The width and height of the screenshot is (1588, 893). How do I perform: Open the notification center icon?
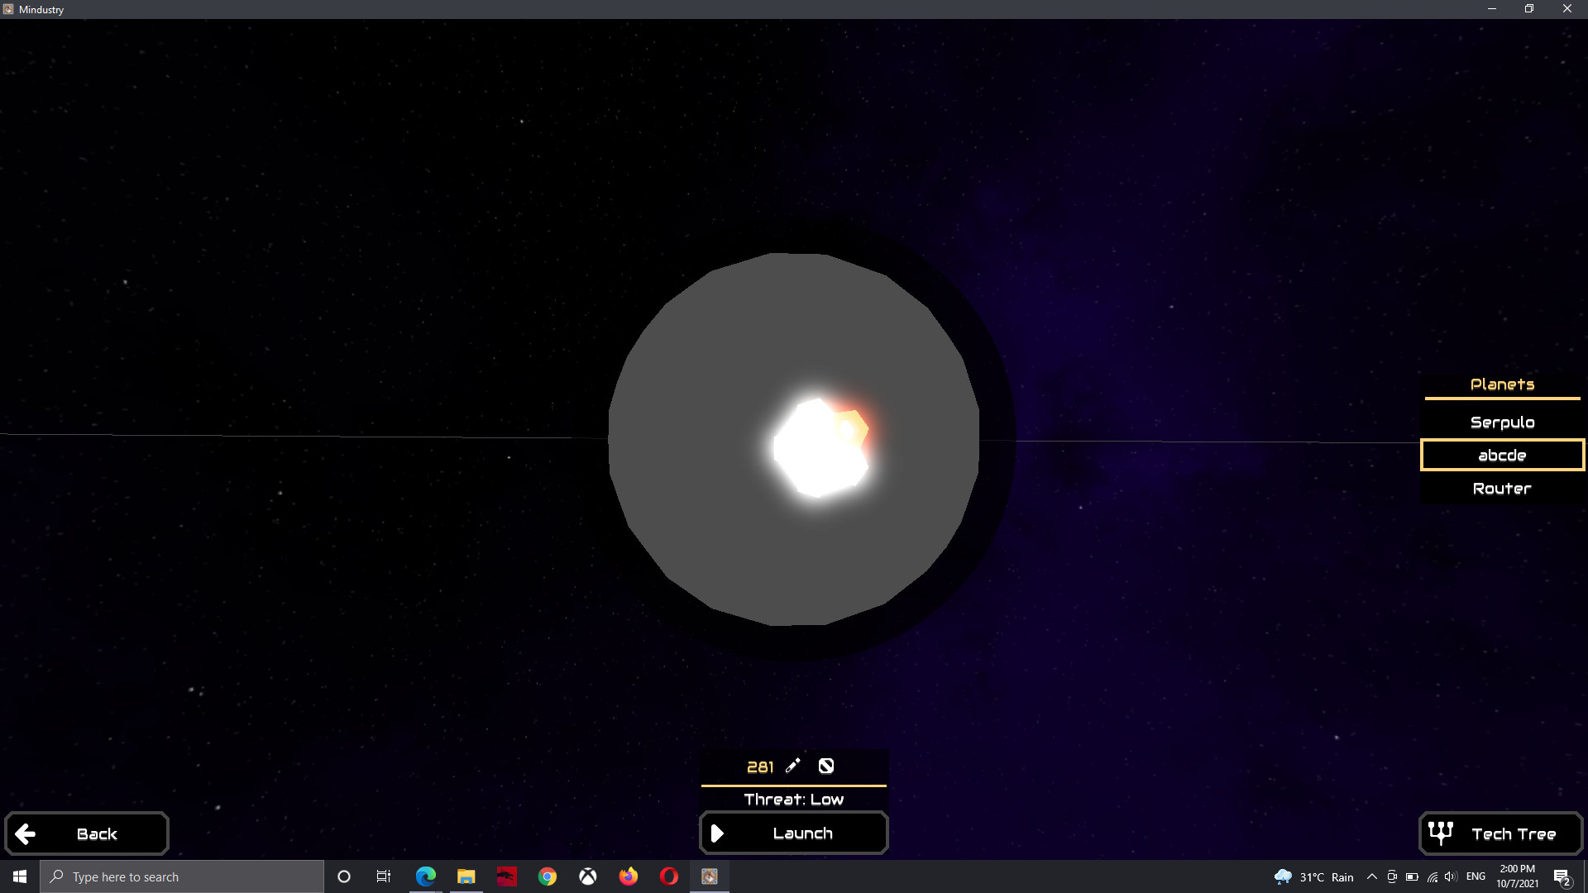1562,876
